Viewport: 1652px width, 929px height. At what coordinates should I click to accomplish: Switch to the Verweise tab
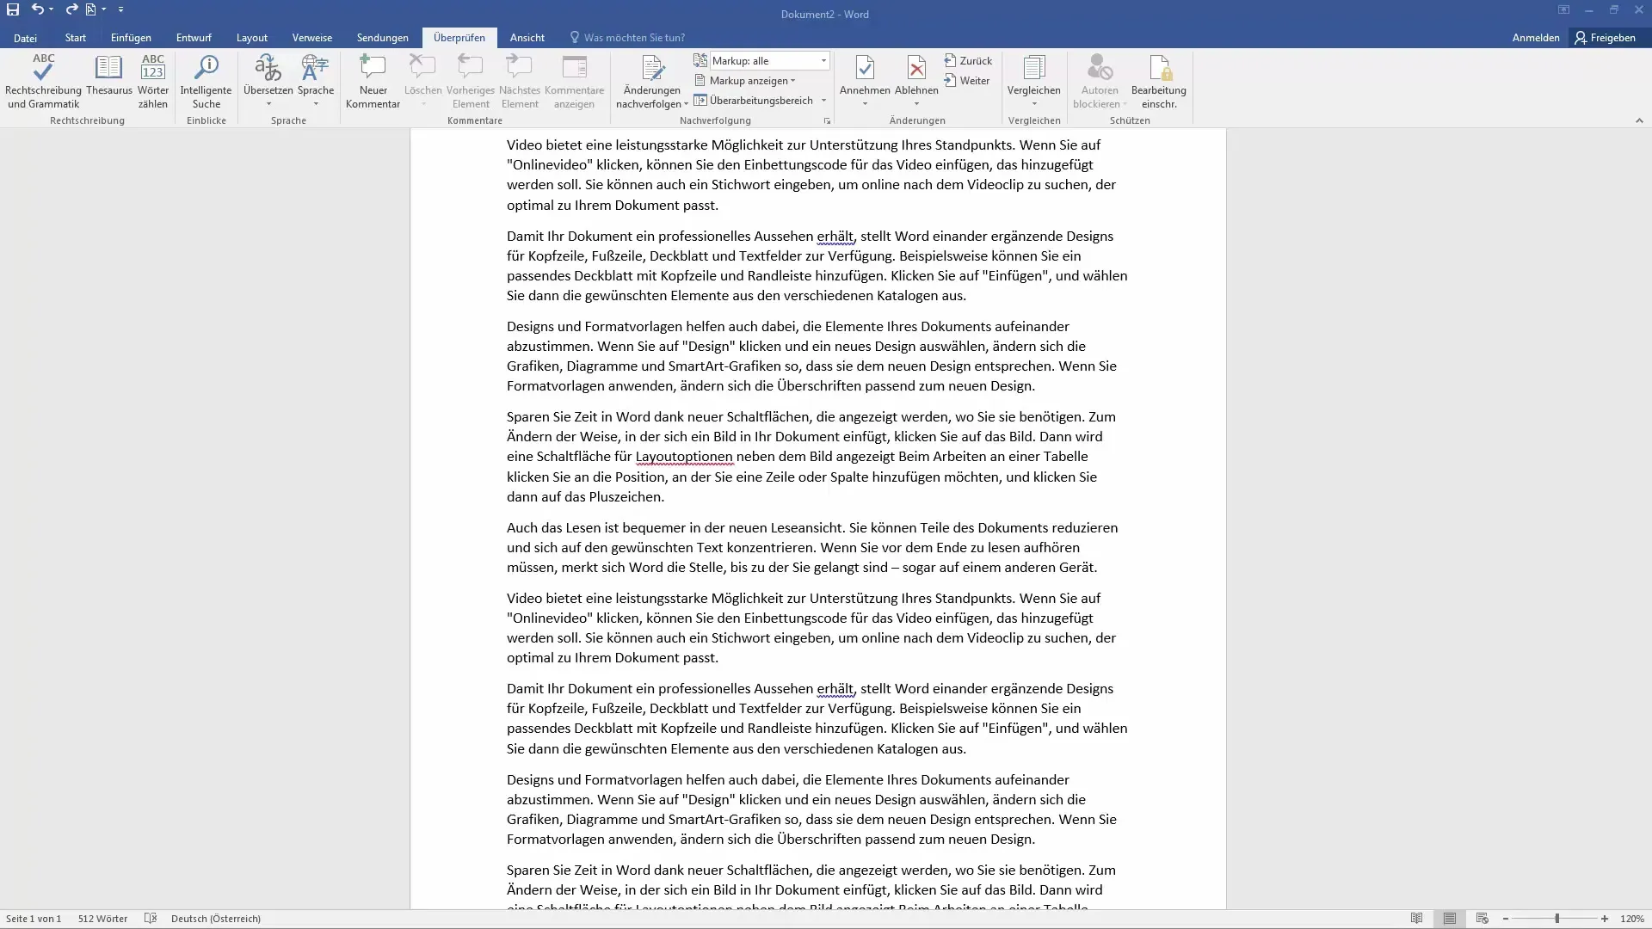(311, 38)
